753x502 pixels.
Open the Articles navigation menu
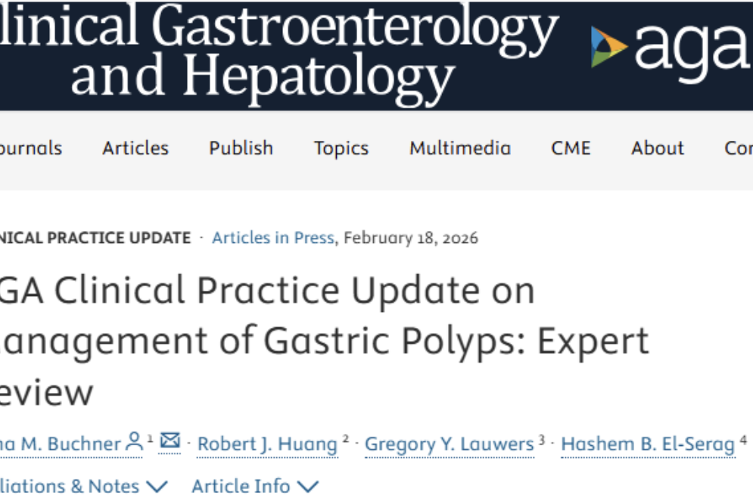[135, 148]
